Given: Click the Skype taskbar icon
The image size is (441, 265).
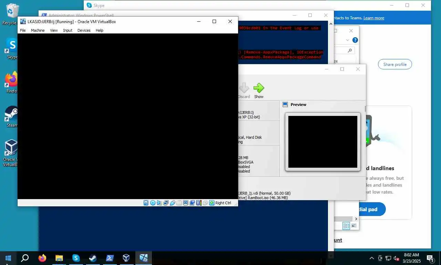Looking at the screenshot, I should (76, 258).
